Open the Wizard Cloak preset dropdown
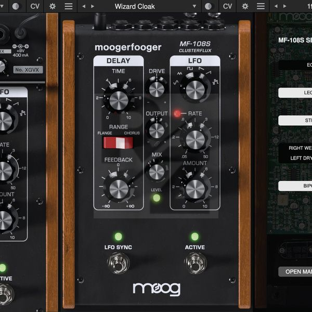The image size is (312, 312). [x=194, y=6]
